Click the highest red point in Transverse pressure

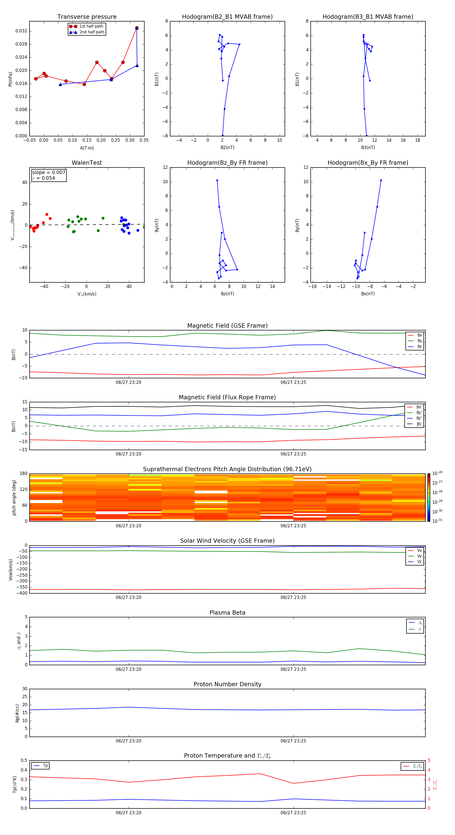coord(137,28)
